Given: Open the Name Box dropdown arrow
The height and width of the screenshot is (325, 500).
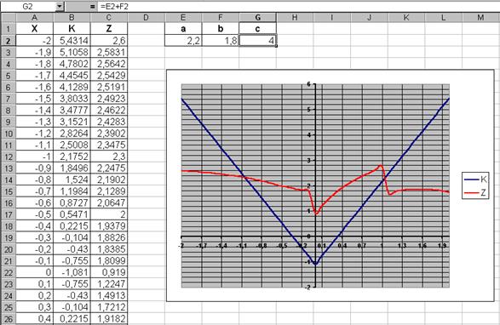Looking at the screenshot, I should 60,6.
